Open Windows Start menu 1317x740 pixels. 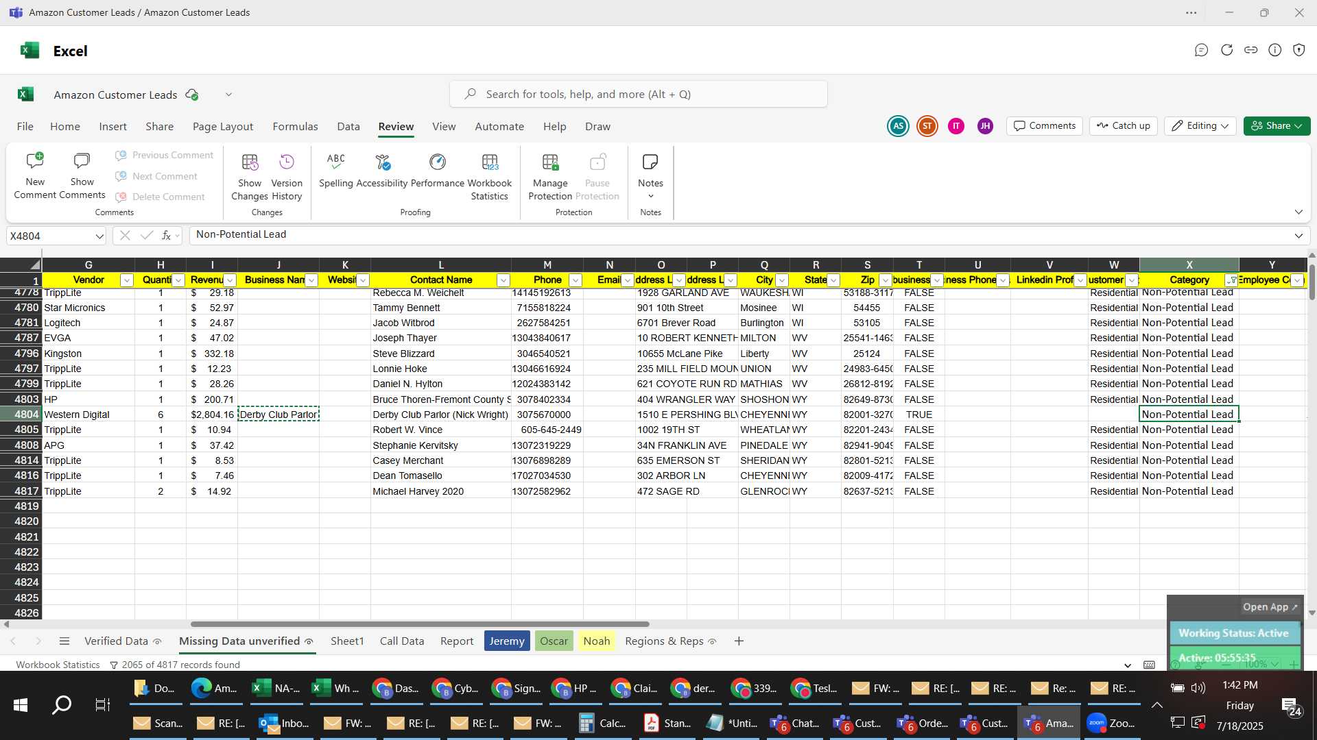click(x=21, y=705)
